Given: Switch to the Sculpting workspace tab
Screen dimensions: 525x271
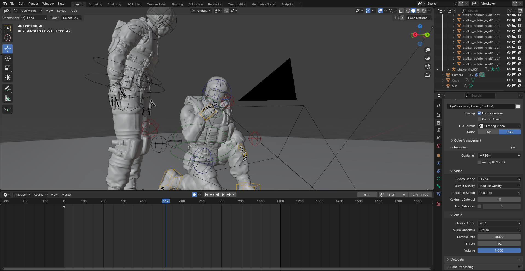Looking at the screenshot, I should [114, 4].
